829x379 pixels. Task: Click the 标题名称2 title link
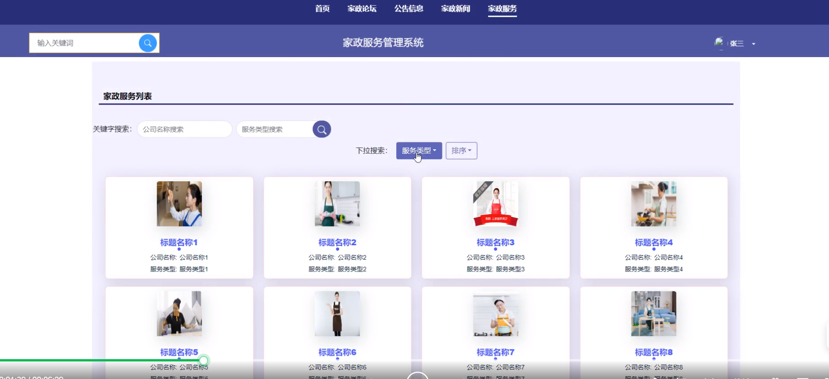pos(337,242)
